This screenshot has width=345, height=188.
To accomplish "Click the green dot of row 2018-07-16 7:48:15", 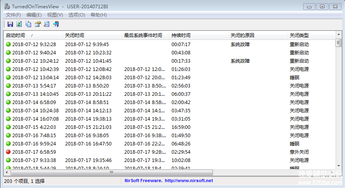I will pos(8,135).
